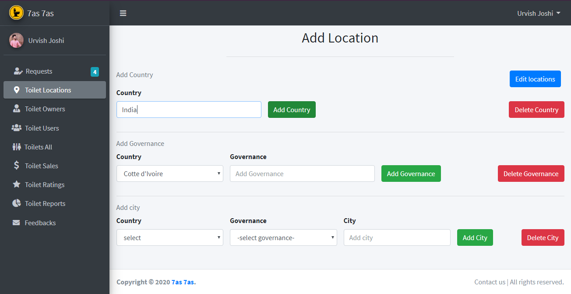This screenshot has width=571, height=294.
Task: Open the -select governance- dropdown
Action: [283, 237]
